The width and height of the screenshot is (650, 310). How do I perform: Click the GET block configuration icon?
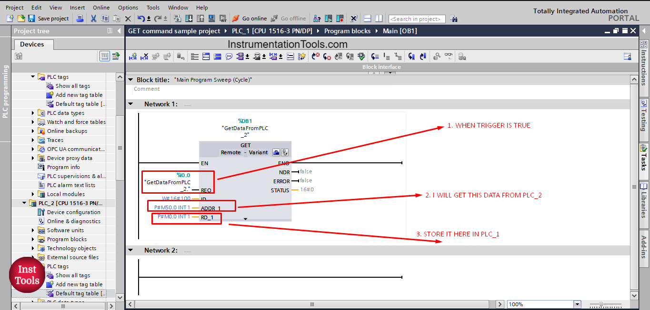[276, 152]
